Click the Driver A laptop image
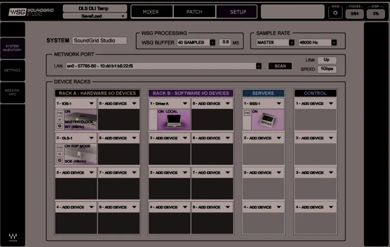 pos(174,120)
